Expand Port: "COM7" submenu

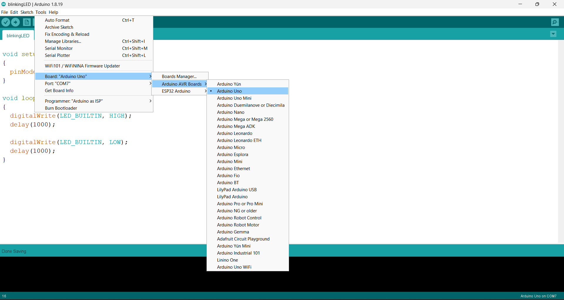[x=94, y=84]
